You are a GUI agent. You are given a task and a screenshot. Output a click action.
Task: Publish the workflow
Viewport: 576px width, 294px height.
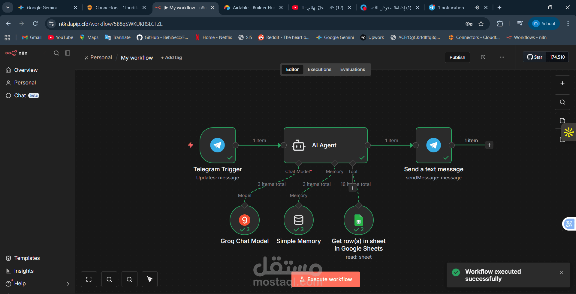pos(457,57)
